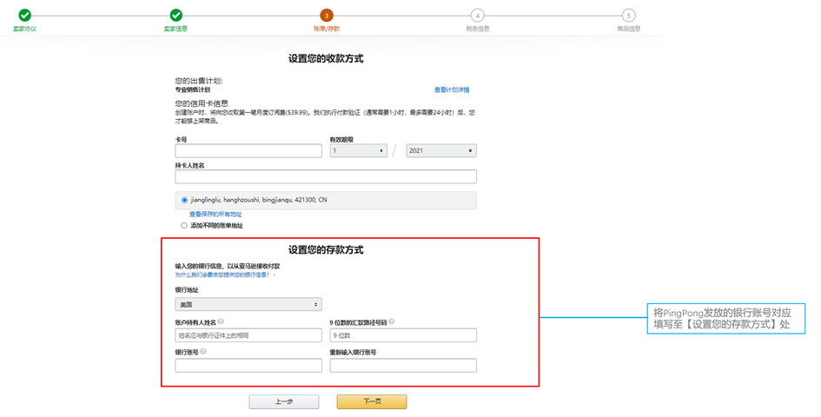Click the orange step 3 circle
This screenshot has height=417, width=821.
(x=327, y=16)
